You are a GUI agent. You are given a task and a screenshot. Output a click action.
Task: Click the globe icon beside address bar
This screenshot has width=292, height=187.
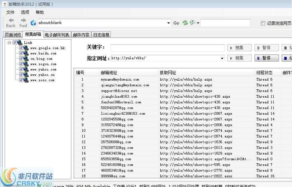pyautogui.click(x=33, y=23)
